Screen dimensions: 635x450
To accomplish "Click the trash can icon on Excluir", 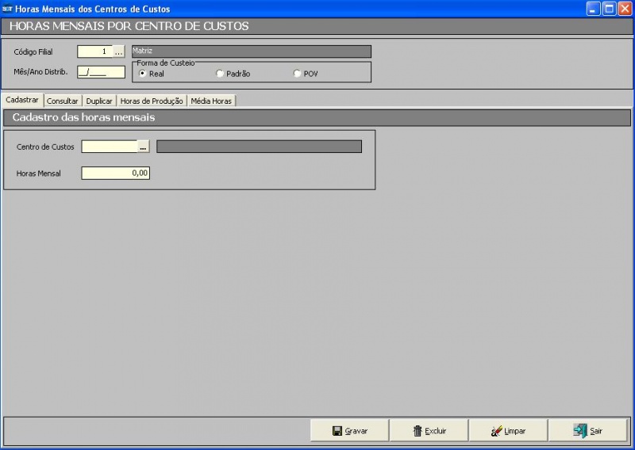I will coord(418,431).
